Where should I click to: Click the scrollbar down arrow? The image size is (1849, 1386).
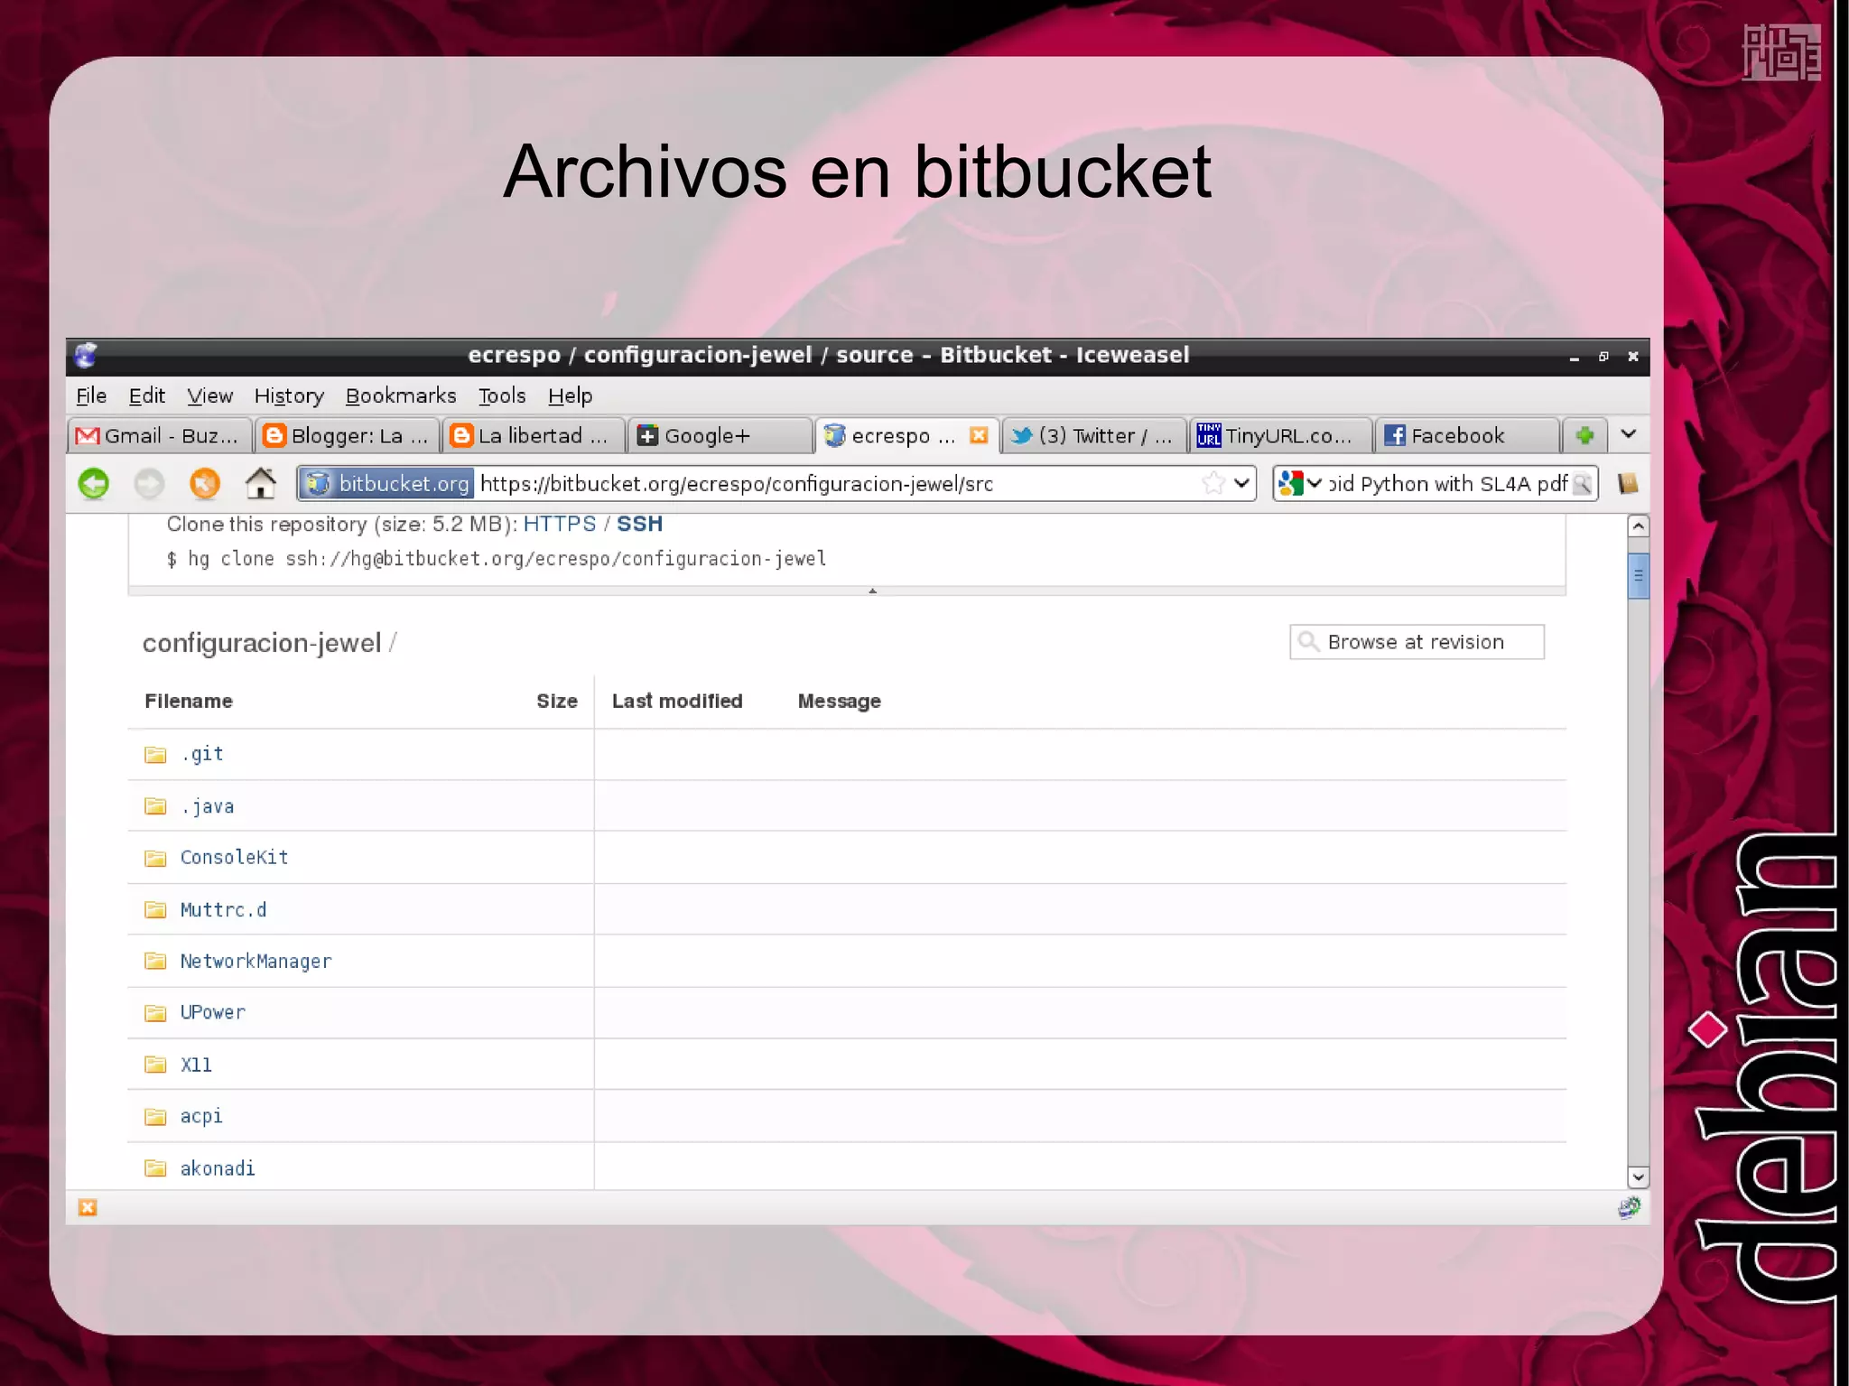pos(1638,1177)
